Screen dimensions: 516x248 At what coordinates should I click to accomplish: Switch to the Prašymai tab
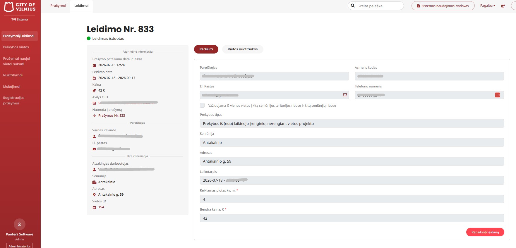58,6
